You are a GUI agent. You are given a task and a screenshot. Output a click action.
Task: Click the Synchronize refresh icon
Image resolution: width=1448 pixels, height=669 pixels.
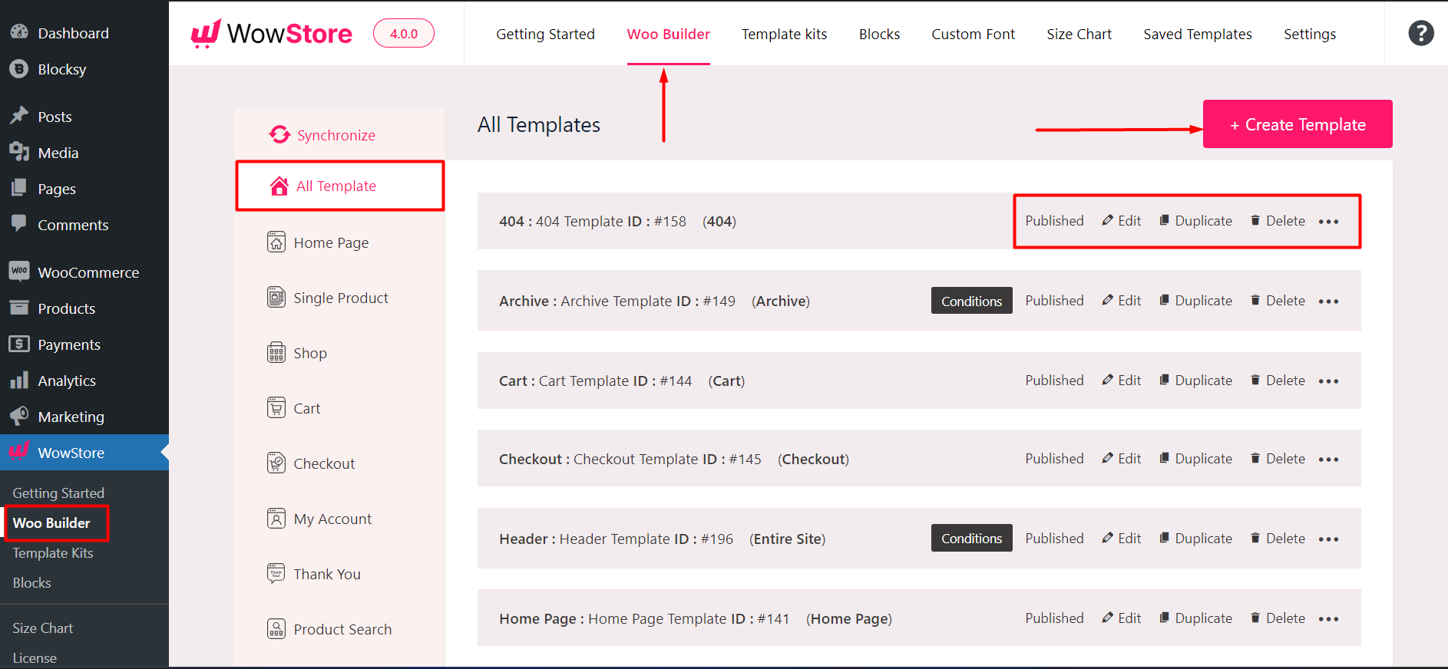[x=279, y=135]
